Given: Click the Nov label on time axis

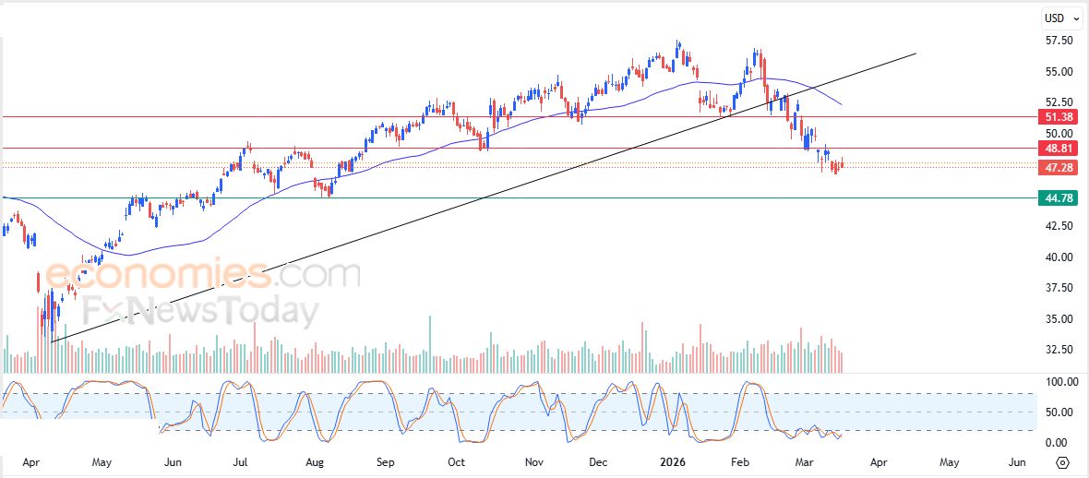Looking at the screenshot, I should pyautogui.click(x=533, y=461).
